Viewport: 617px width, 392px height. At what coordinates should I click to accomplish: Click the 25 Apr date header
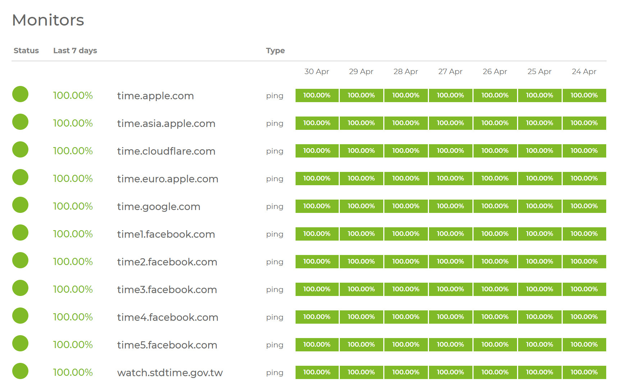click(540, 72)
